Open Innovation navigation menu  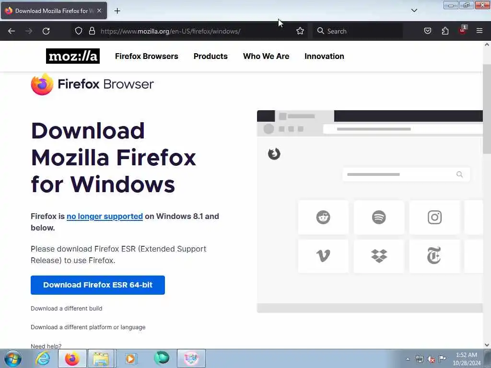324,57
